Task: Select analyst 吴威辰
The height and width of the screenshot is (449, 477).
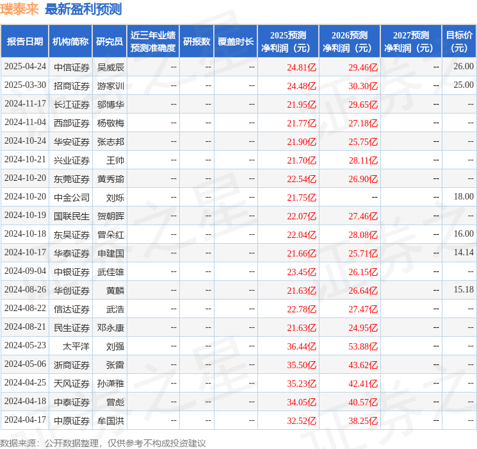Action: click(110, 67)
